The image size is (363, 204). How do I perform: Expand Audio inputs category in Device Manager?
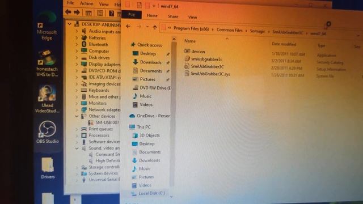click(77, 31)
